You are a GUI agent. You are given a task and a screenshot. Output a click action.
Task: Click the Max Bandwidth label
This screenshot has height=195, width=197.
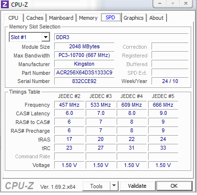point(31,56)
